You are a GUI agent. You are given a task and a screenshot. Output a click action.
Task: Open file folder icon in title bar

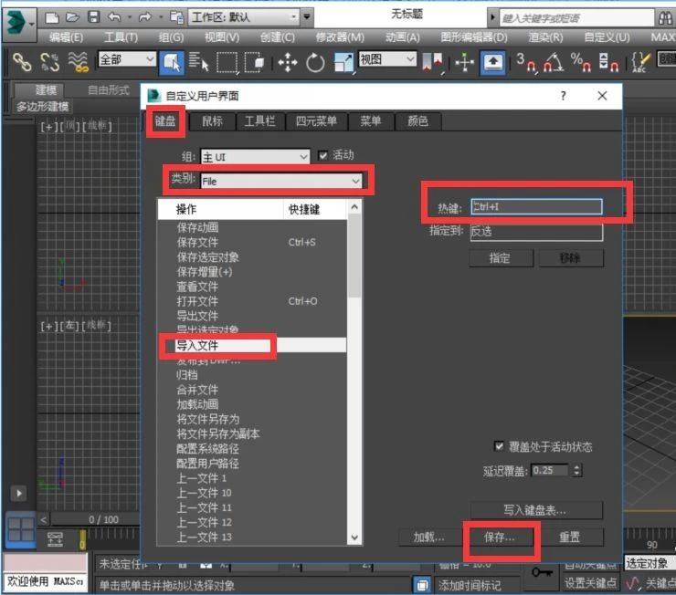pos(73,17)
